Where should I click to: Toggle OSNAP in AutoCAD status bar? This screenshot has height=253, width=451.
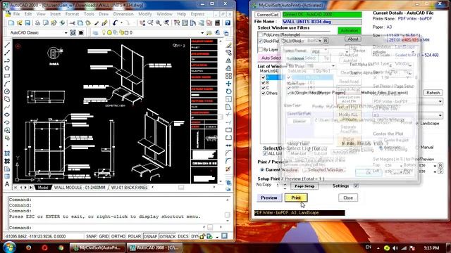click(x=150, y=236)
